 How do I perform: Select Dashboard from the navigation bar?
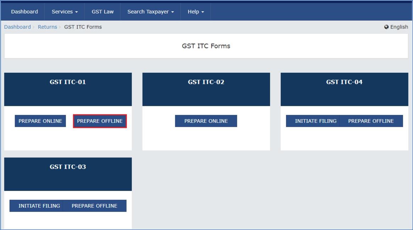(x=24, y=11)
